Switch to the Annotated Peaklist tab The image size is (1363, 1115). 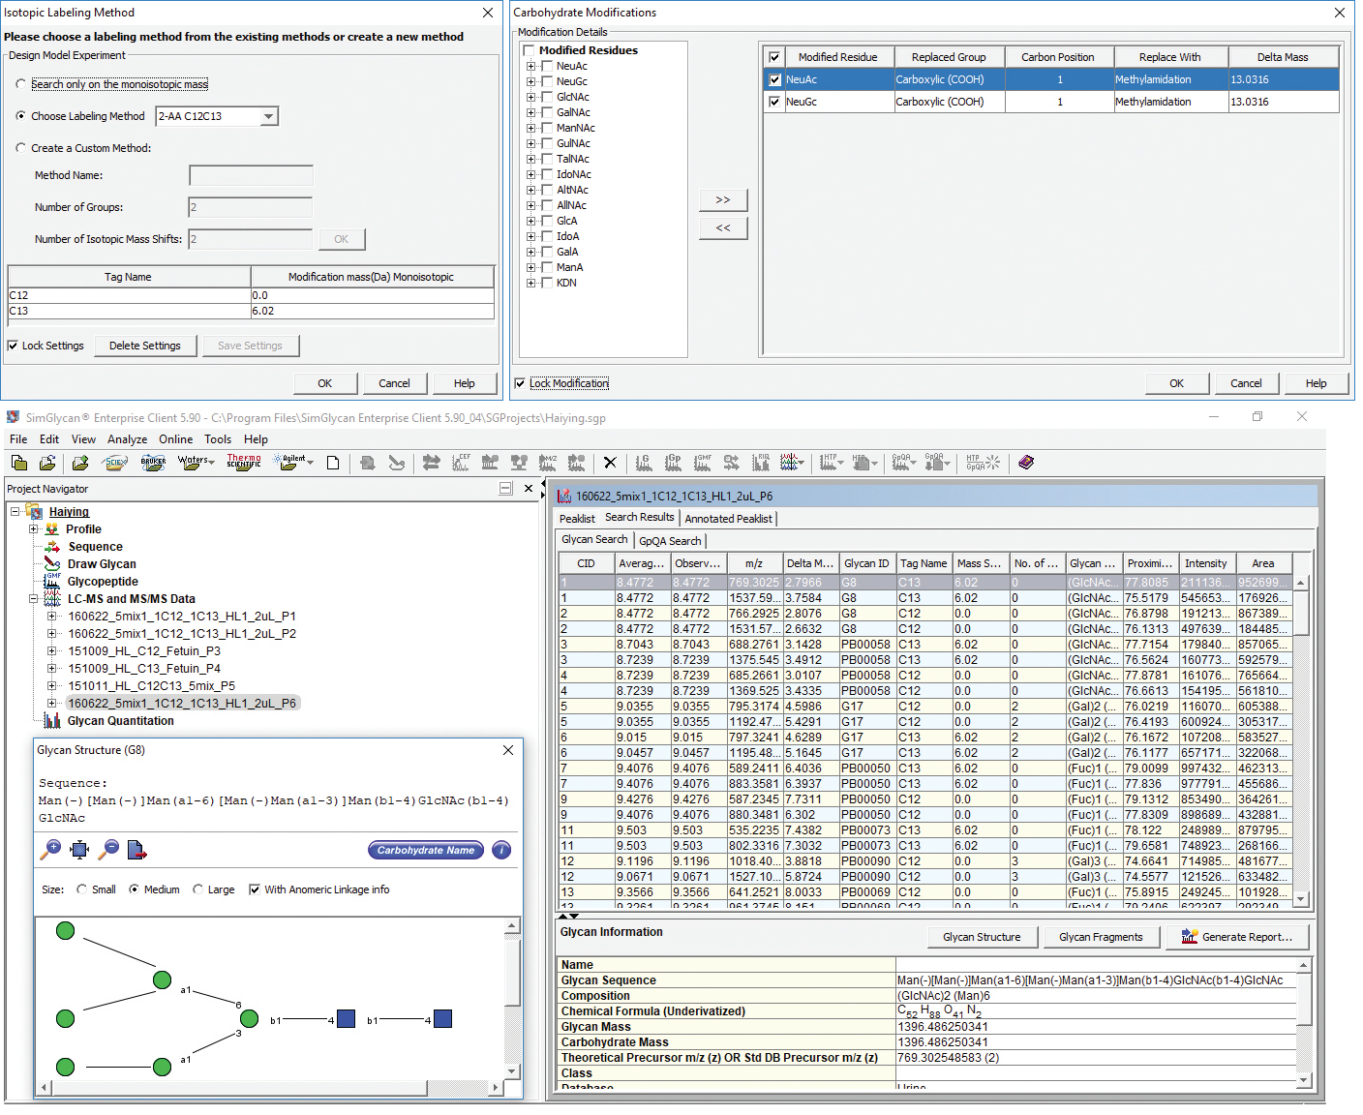[728, 519]
